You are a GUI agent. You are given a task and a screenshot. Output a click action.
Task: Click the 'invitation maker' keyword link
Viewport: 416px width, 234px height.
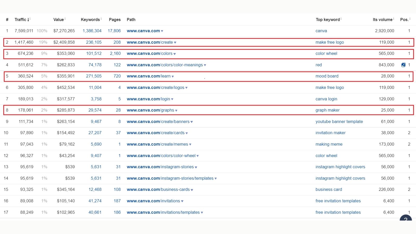tap(331, 133)
